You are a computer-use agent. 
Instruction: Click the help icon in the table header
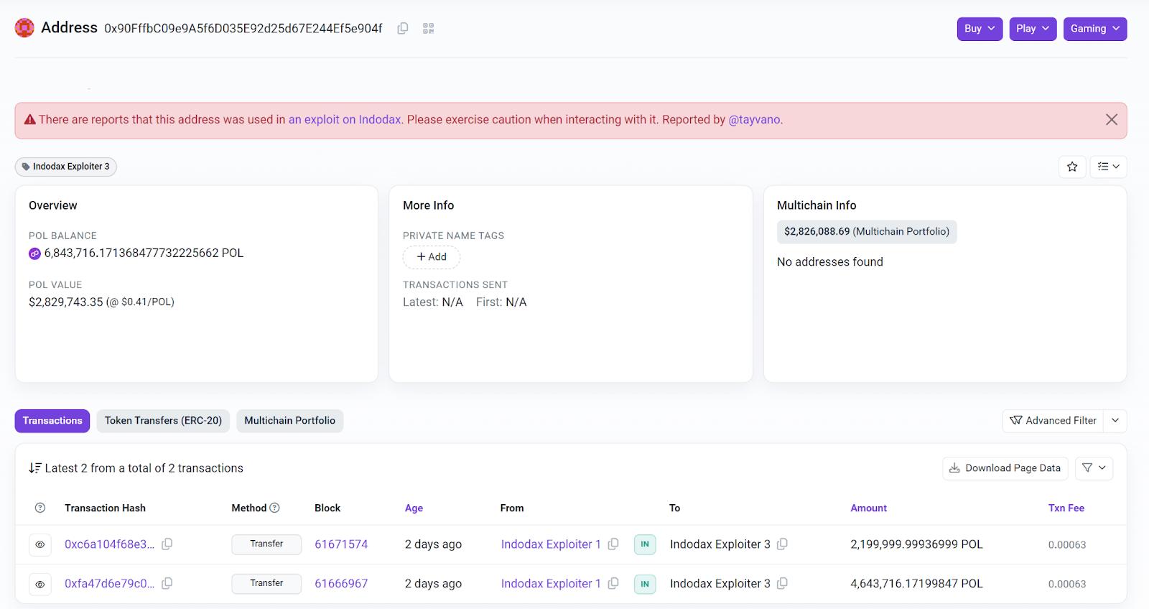tap(40, 508)
